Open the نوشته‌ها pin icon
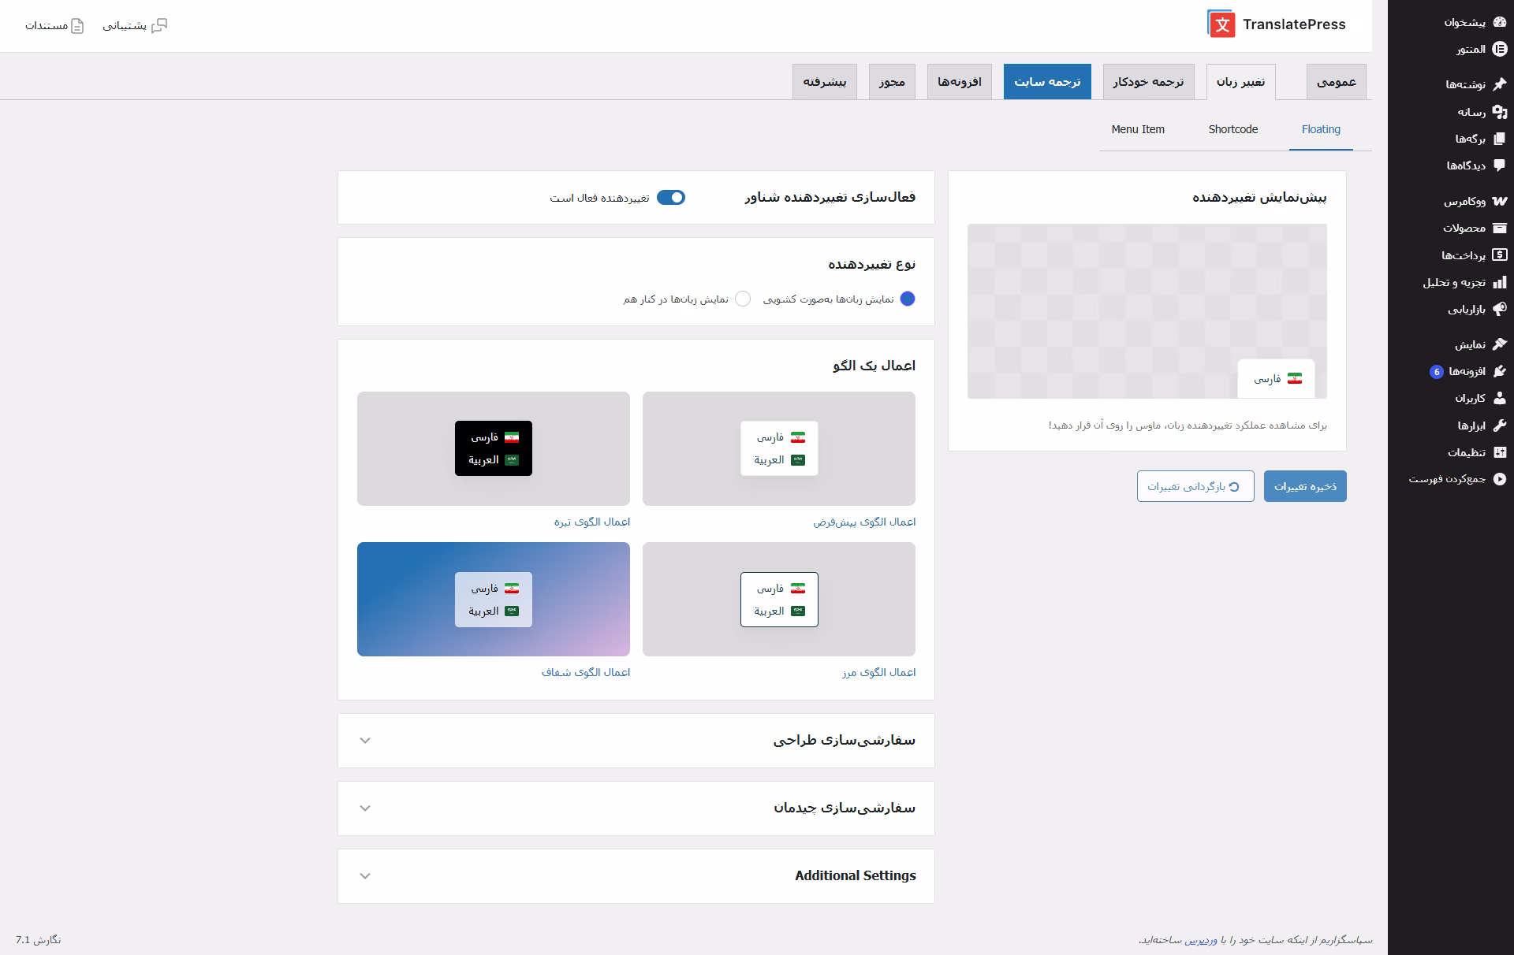 1499,84
